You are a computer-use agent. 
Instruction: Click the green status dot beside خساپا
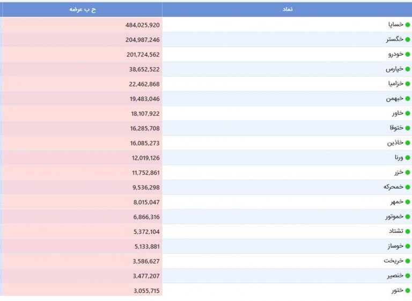coord(408,25)
